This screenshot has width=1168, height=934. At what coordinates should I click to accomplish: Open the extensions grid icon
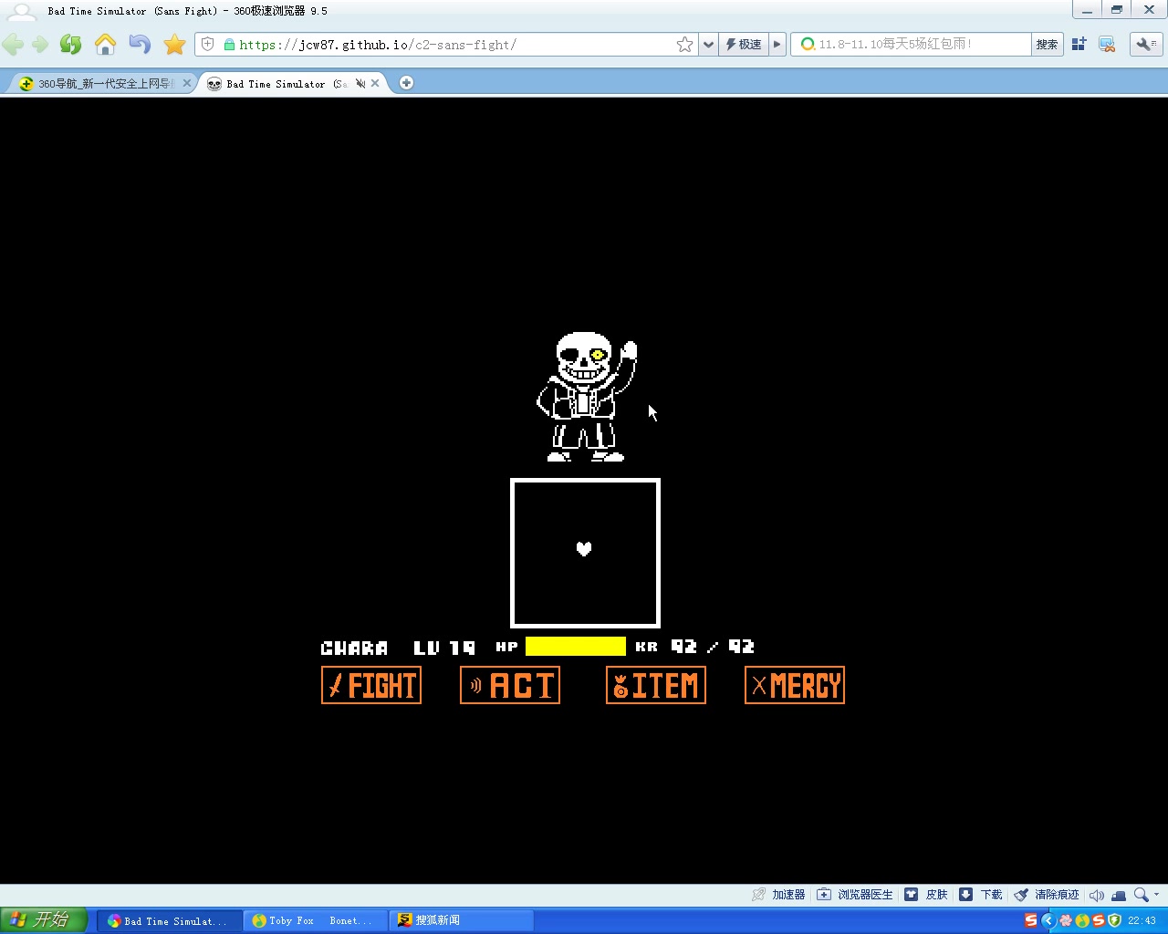coord(1079,44)
